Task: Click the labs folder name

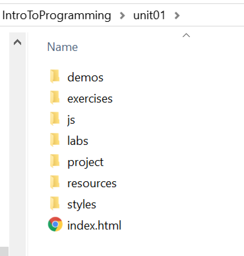Action: coord(78,141)
